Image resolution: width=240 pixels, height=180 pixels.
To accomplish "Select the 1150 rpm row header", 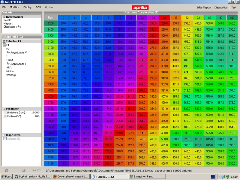I will click(51, 163).
